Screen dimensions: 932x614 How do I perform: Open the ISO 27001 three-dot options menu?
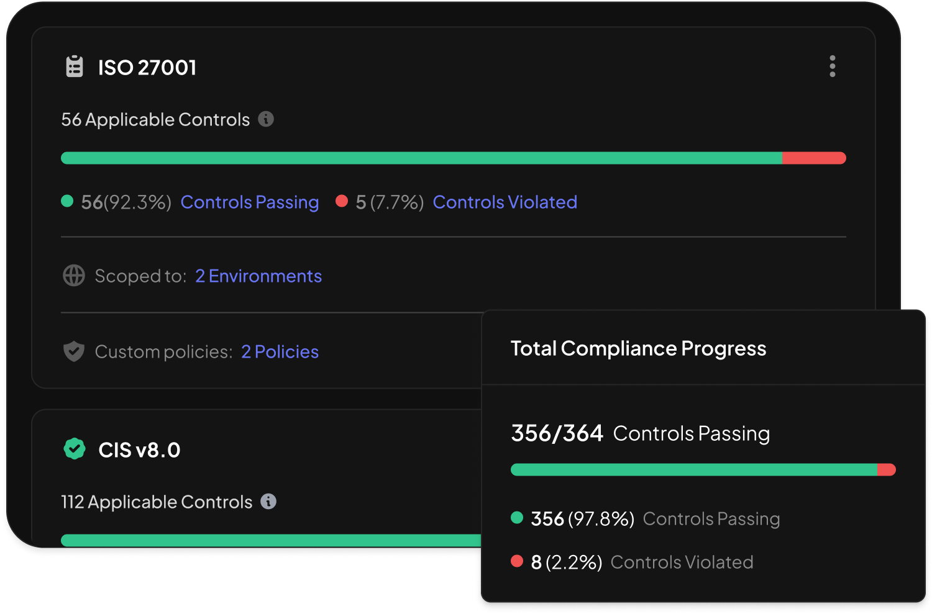tap(832, 66)
